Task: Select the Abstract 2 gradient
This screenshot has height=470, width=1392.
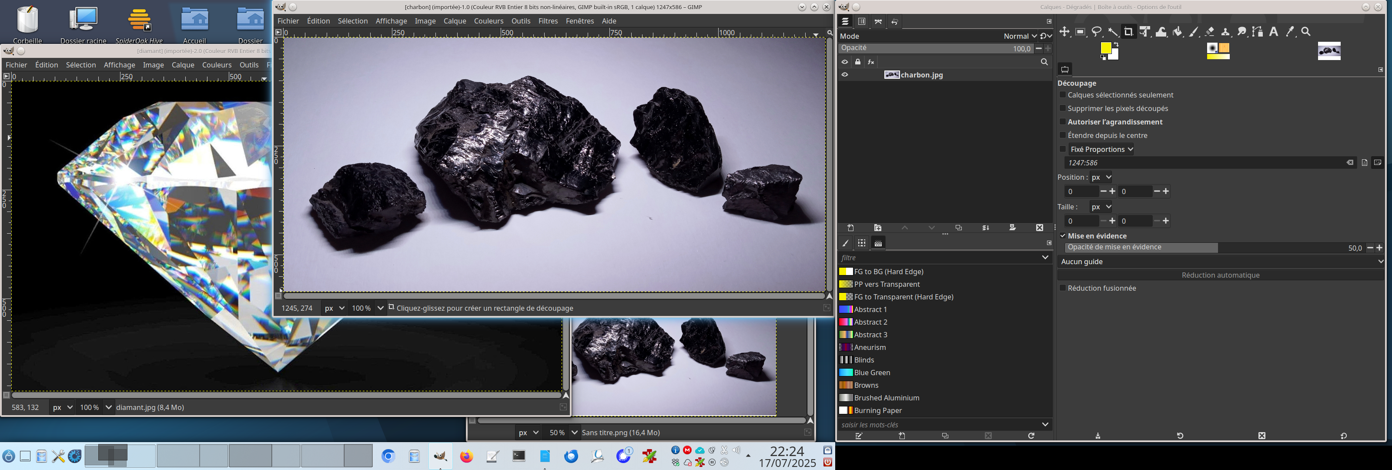Action: pyautogui.click(x=870, y=322)
